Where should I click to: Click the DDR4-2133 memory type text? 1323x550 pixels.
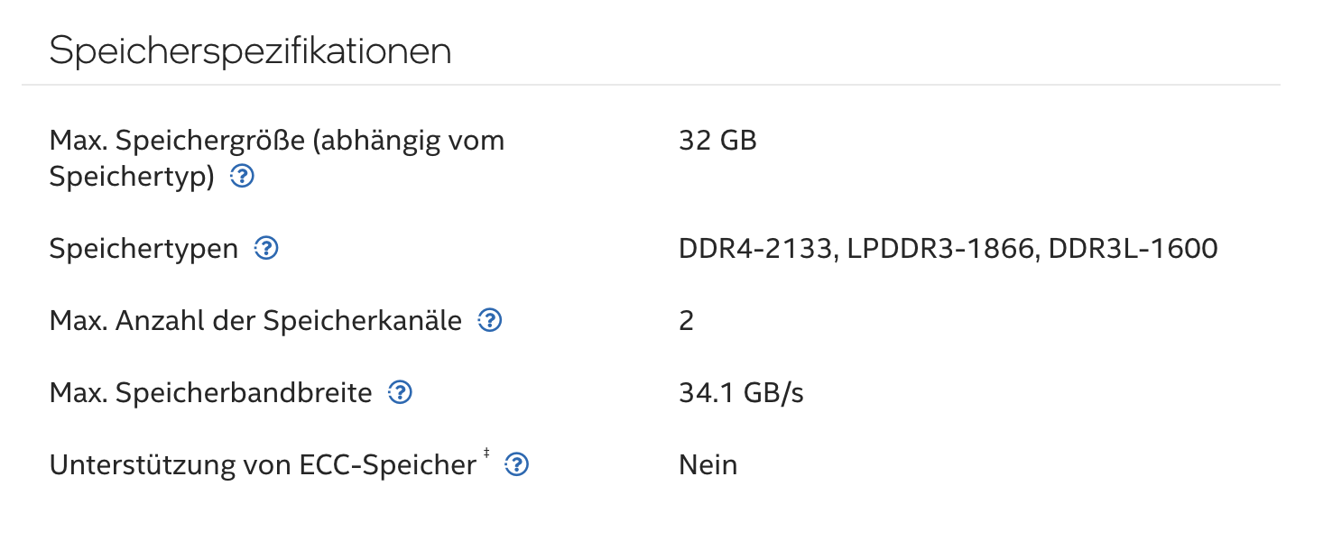tap(754, 249)
